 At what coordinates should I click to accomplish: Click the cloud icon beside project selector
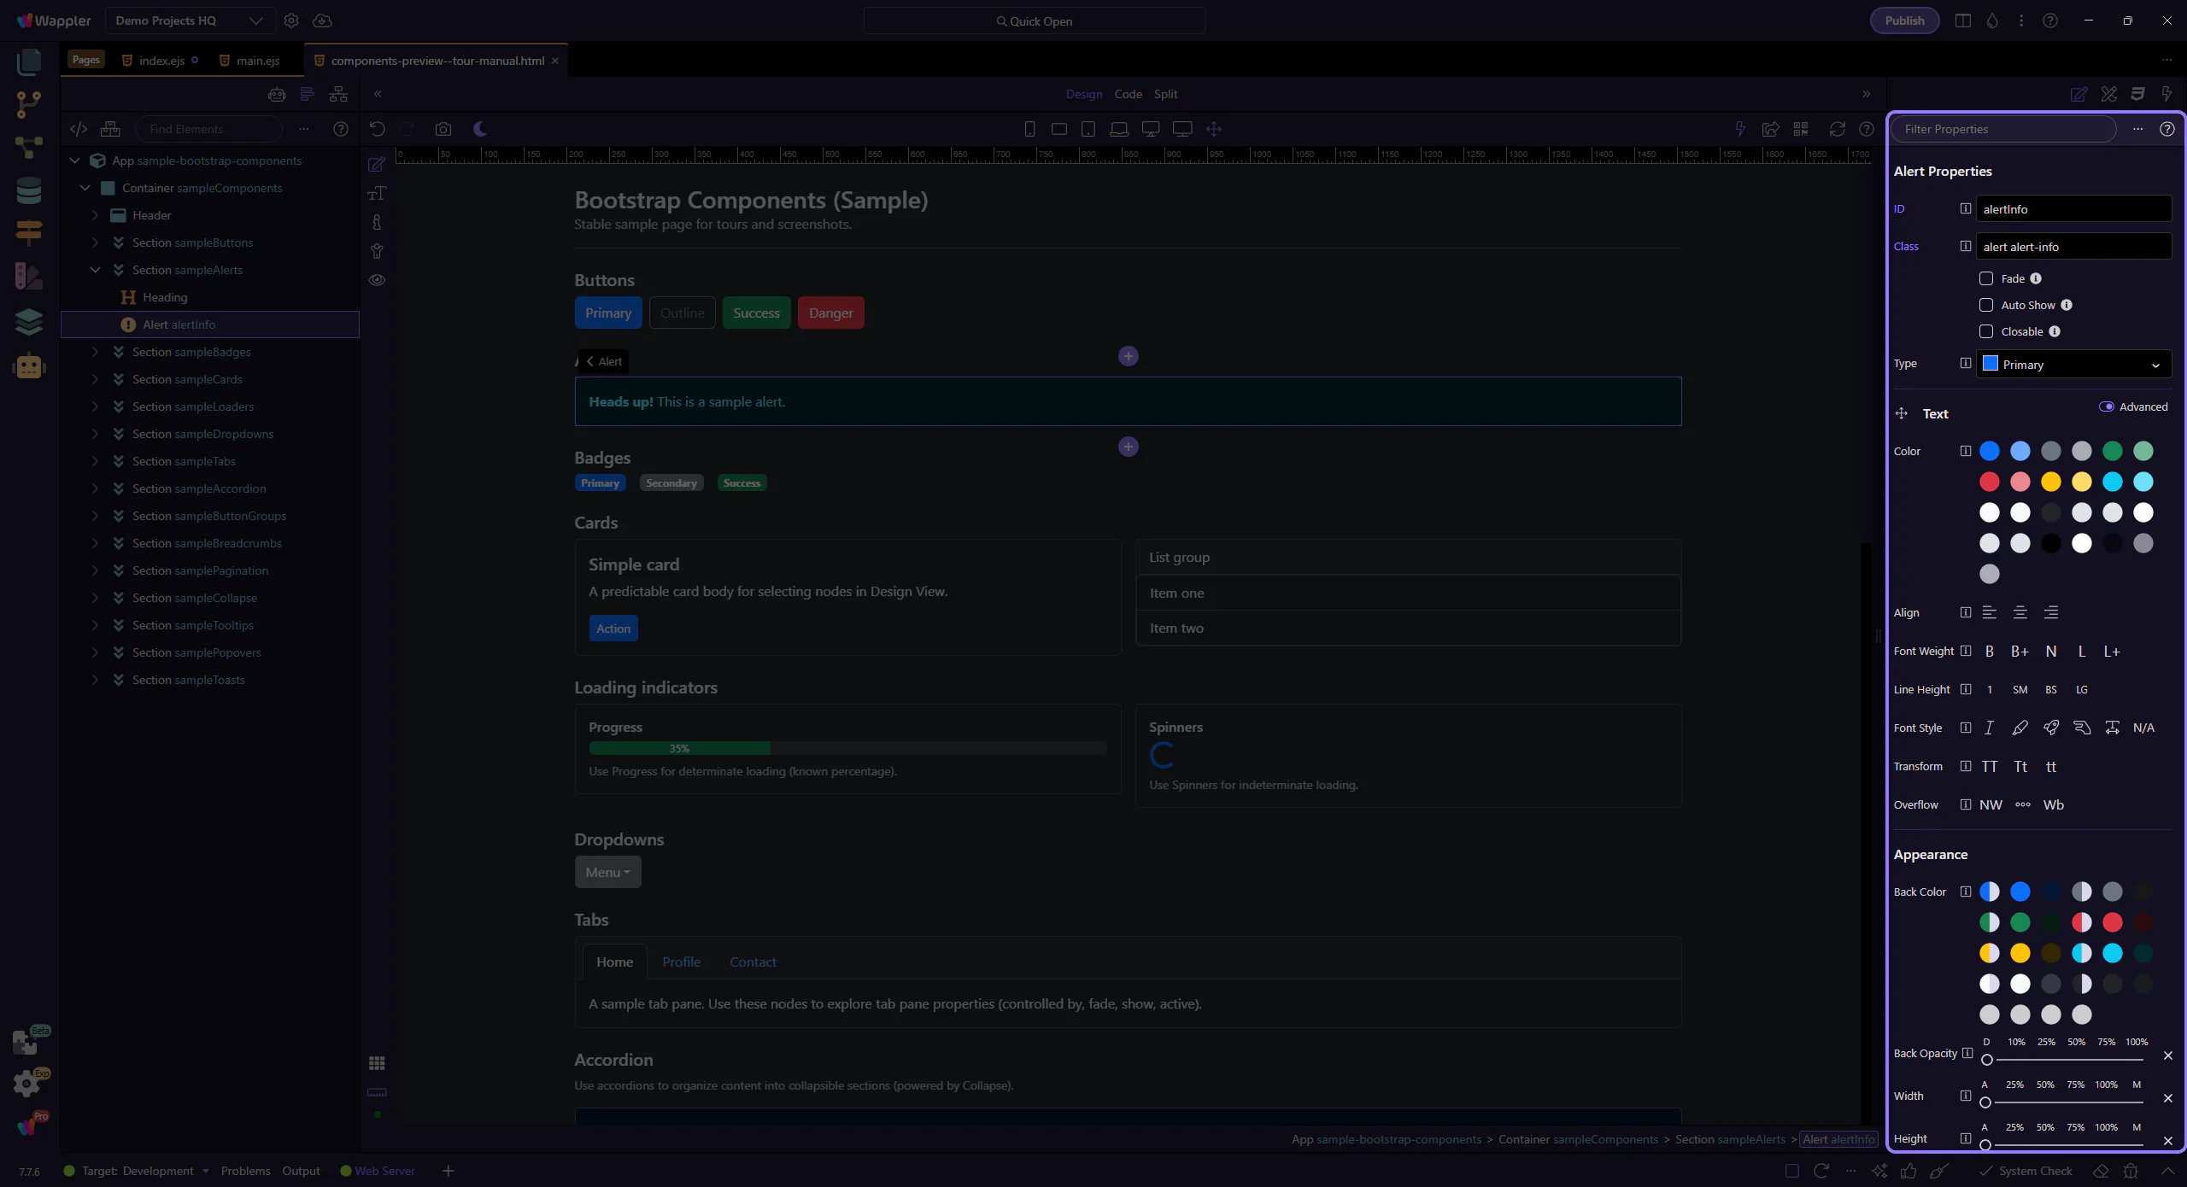point(322,20)
